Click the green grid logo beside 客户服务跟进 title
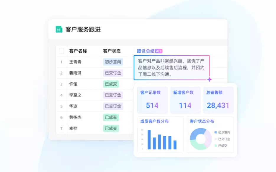This screenshot has width=276, height=172. click(58, 29)
